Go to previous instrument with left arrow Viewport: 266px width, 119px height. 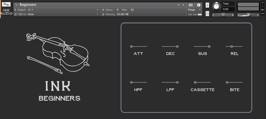tap(178, 5)
